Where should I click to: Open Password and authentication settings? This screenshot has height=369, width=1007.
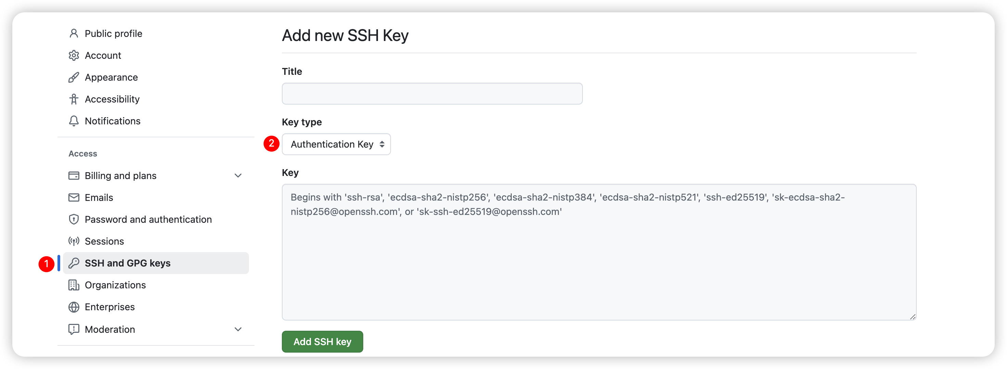coord(148,219)
